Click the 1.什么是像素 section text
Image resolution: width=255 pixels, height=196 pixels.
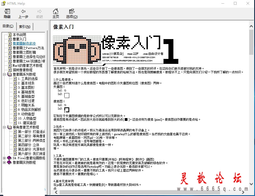(63, 80)
